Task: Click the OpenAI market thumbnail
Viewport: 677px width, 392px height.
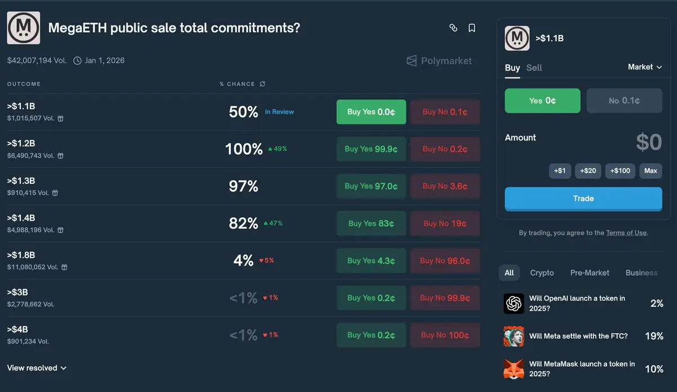Action: [x=514, y=303]
